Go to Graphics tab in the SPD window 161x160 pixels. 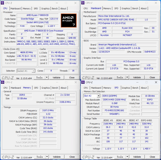click(126, 88)
